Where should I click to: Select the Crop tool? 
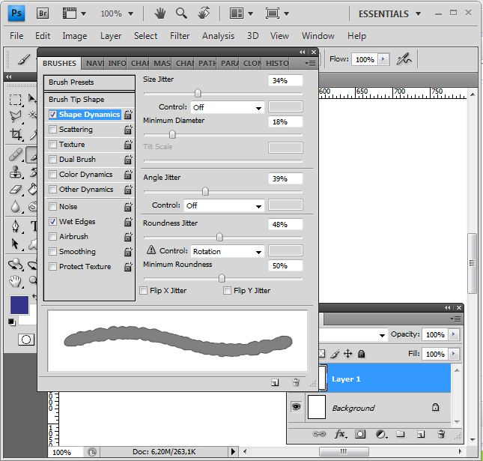[16, 134]
